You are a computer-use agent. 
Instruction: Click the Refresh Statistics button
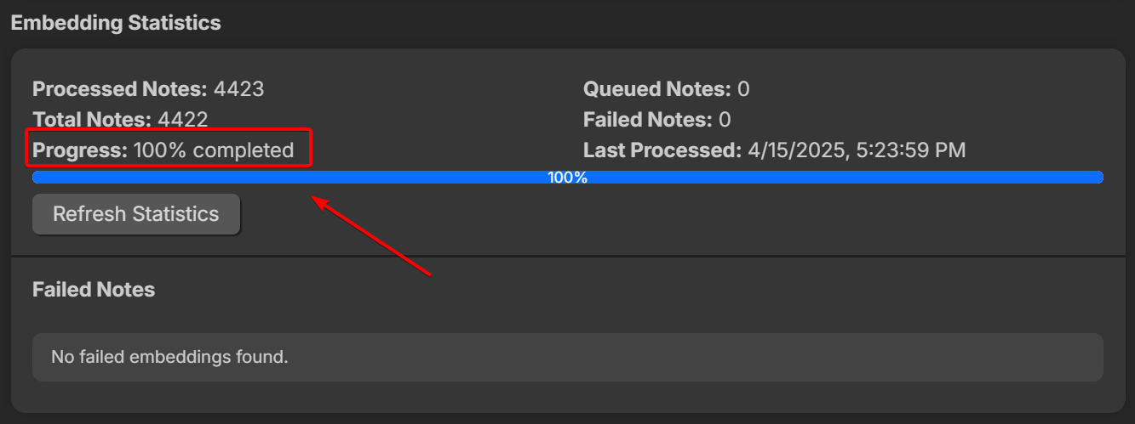click(x=136, y=214)
